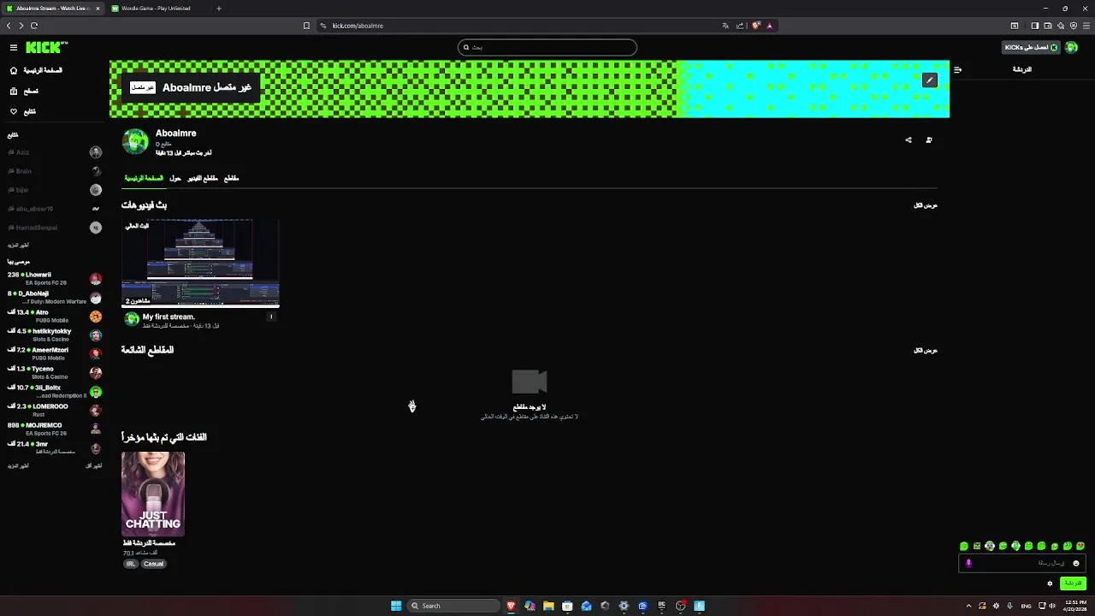1095x616 pixels.
Task: Open recommended channel AmeerMzori
Action: coord(55,353)
